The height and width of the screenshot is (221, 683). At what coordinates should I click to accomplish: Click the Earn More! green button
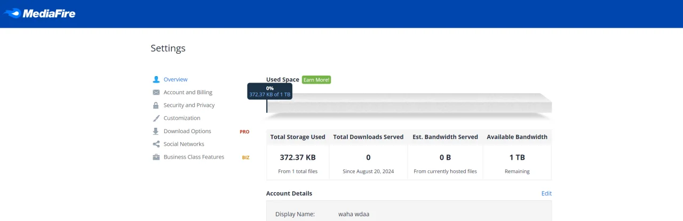(x=316, y=80)
